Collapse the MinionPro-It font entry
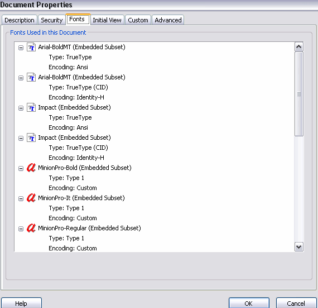The image size is (318, 308). pos(21,198)
